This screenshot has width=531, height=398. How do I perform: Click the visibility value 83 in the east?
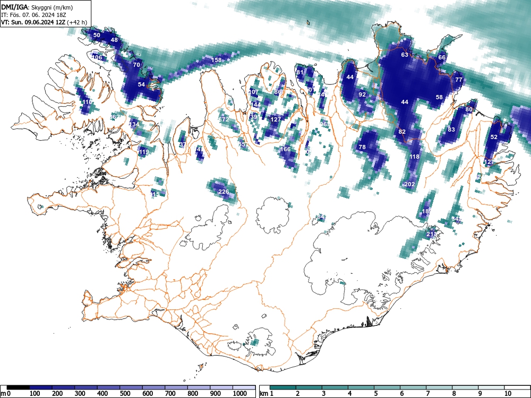click(451, 129)
